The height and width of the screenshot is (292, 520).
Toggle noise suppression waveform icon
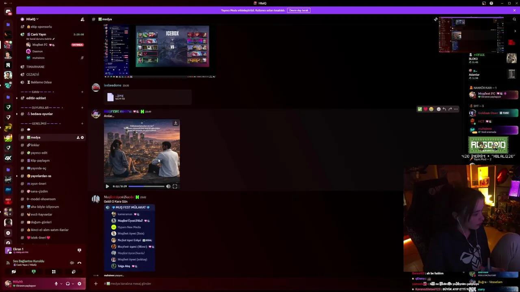(x=72, y=263)
